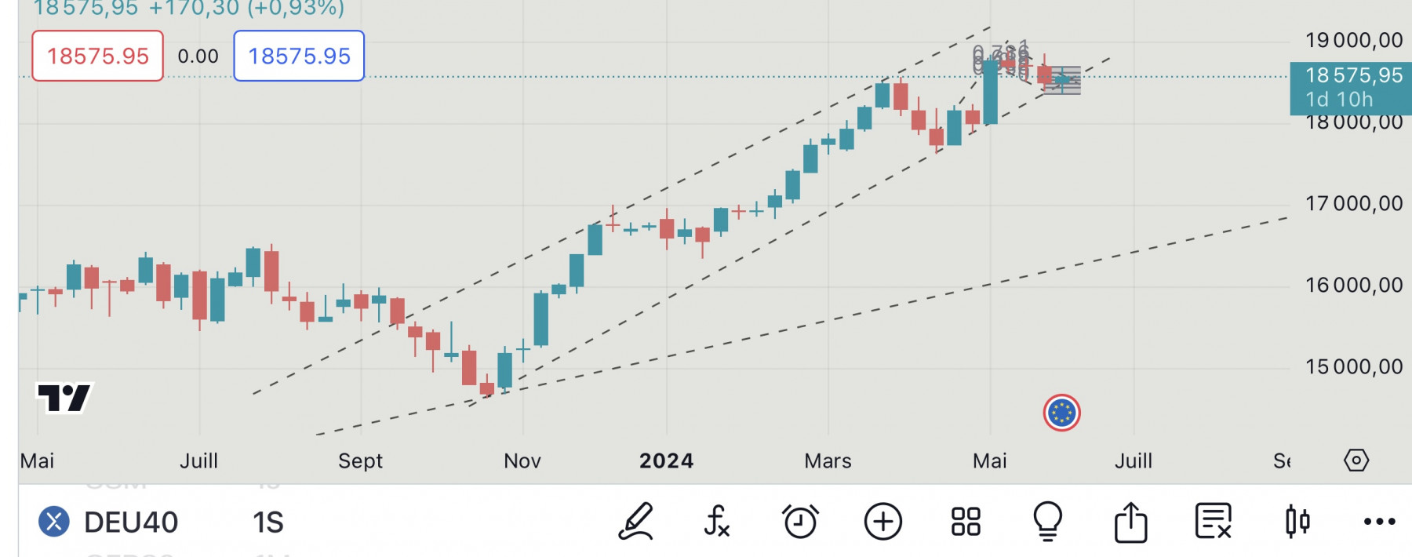The width and height of the screenshot is (1412, 557).
Task: Select the current price label 18 575,95
Action: click(1351, 87)
